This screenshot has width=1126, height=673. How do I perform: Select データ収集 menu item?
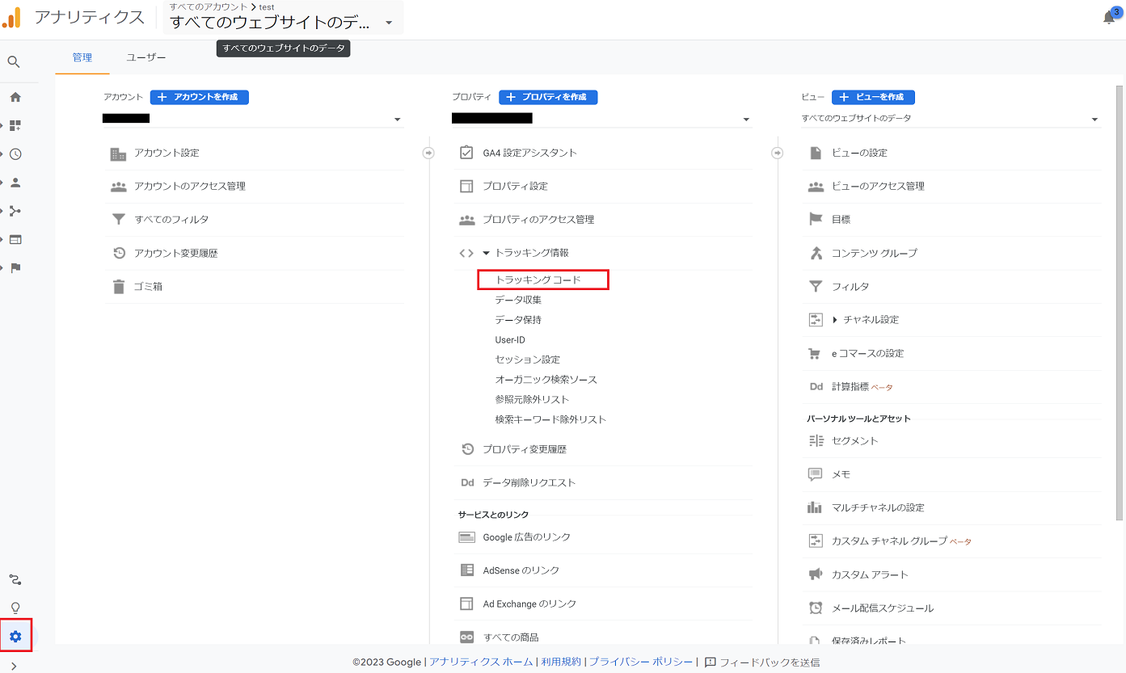(518, 300)
